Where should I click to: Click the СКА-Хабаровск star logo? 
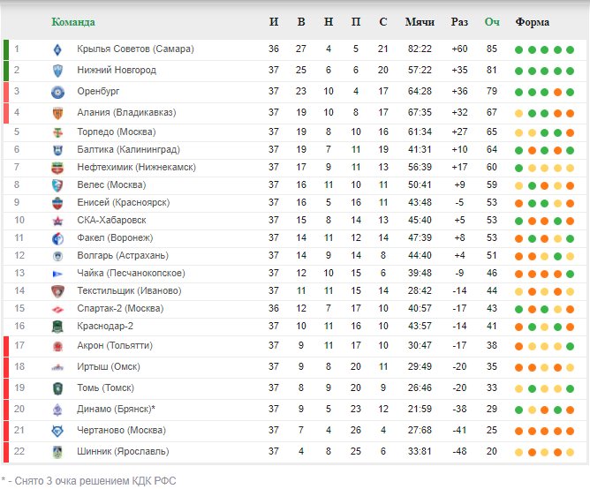point(57,221)
